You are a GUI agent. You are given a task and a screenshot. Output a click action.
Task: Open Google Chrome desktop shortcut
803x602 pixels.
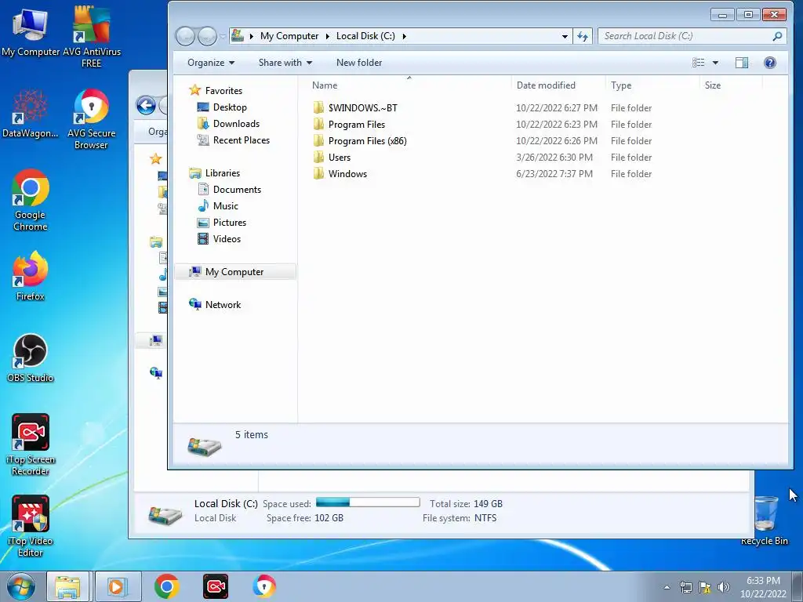pyautogui.click(x=31, y=200)
